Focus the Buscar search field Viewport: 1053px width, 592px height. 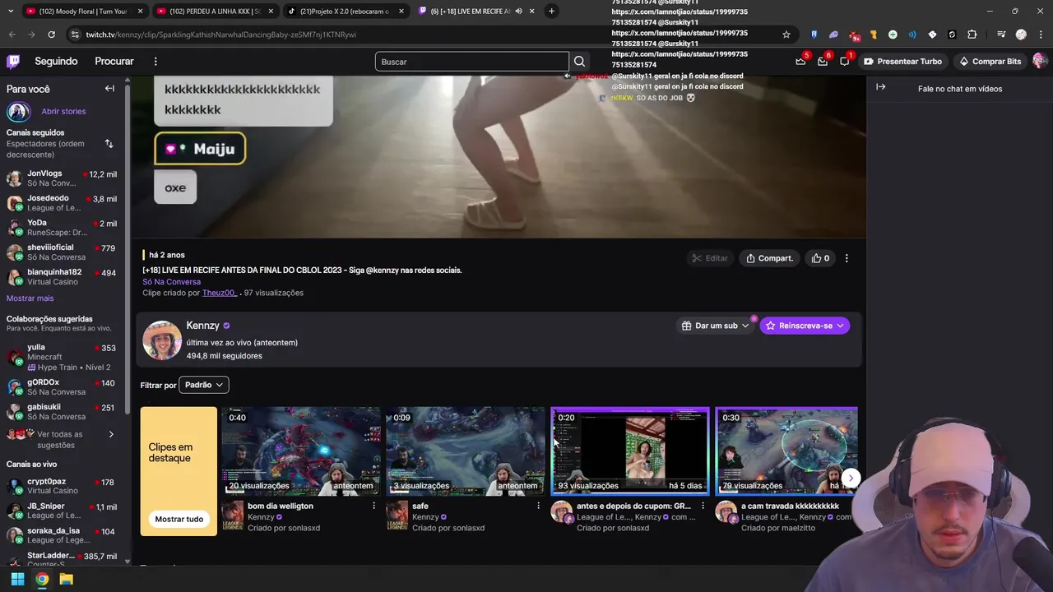coord(471,62)
